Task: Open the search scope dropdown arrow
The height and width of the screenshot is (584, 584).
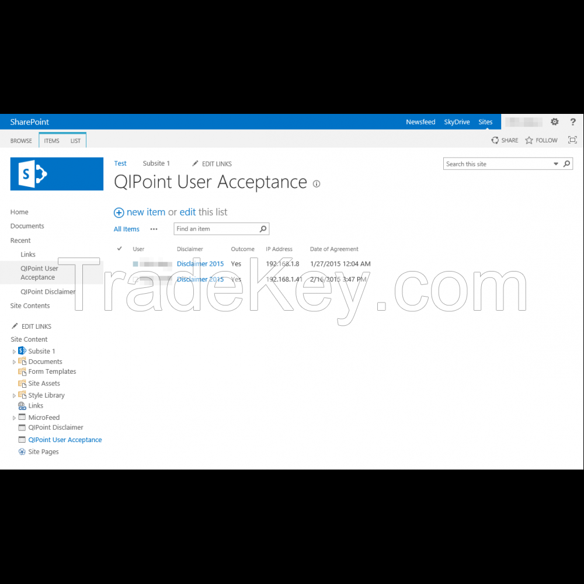Action: (556, 164)
